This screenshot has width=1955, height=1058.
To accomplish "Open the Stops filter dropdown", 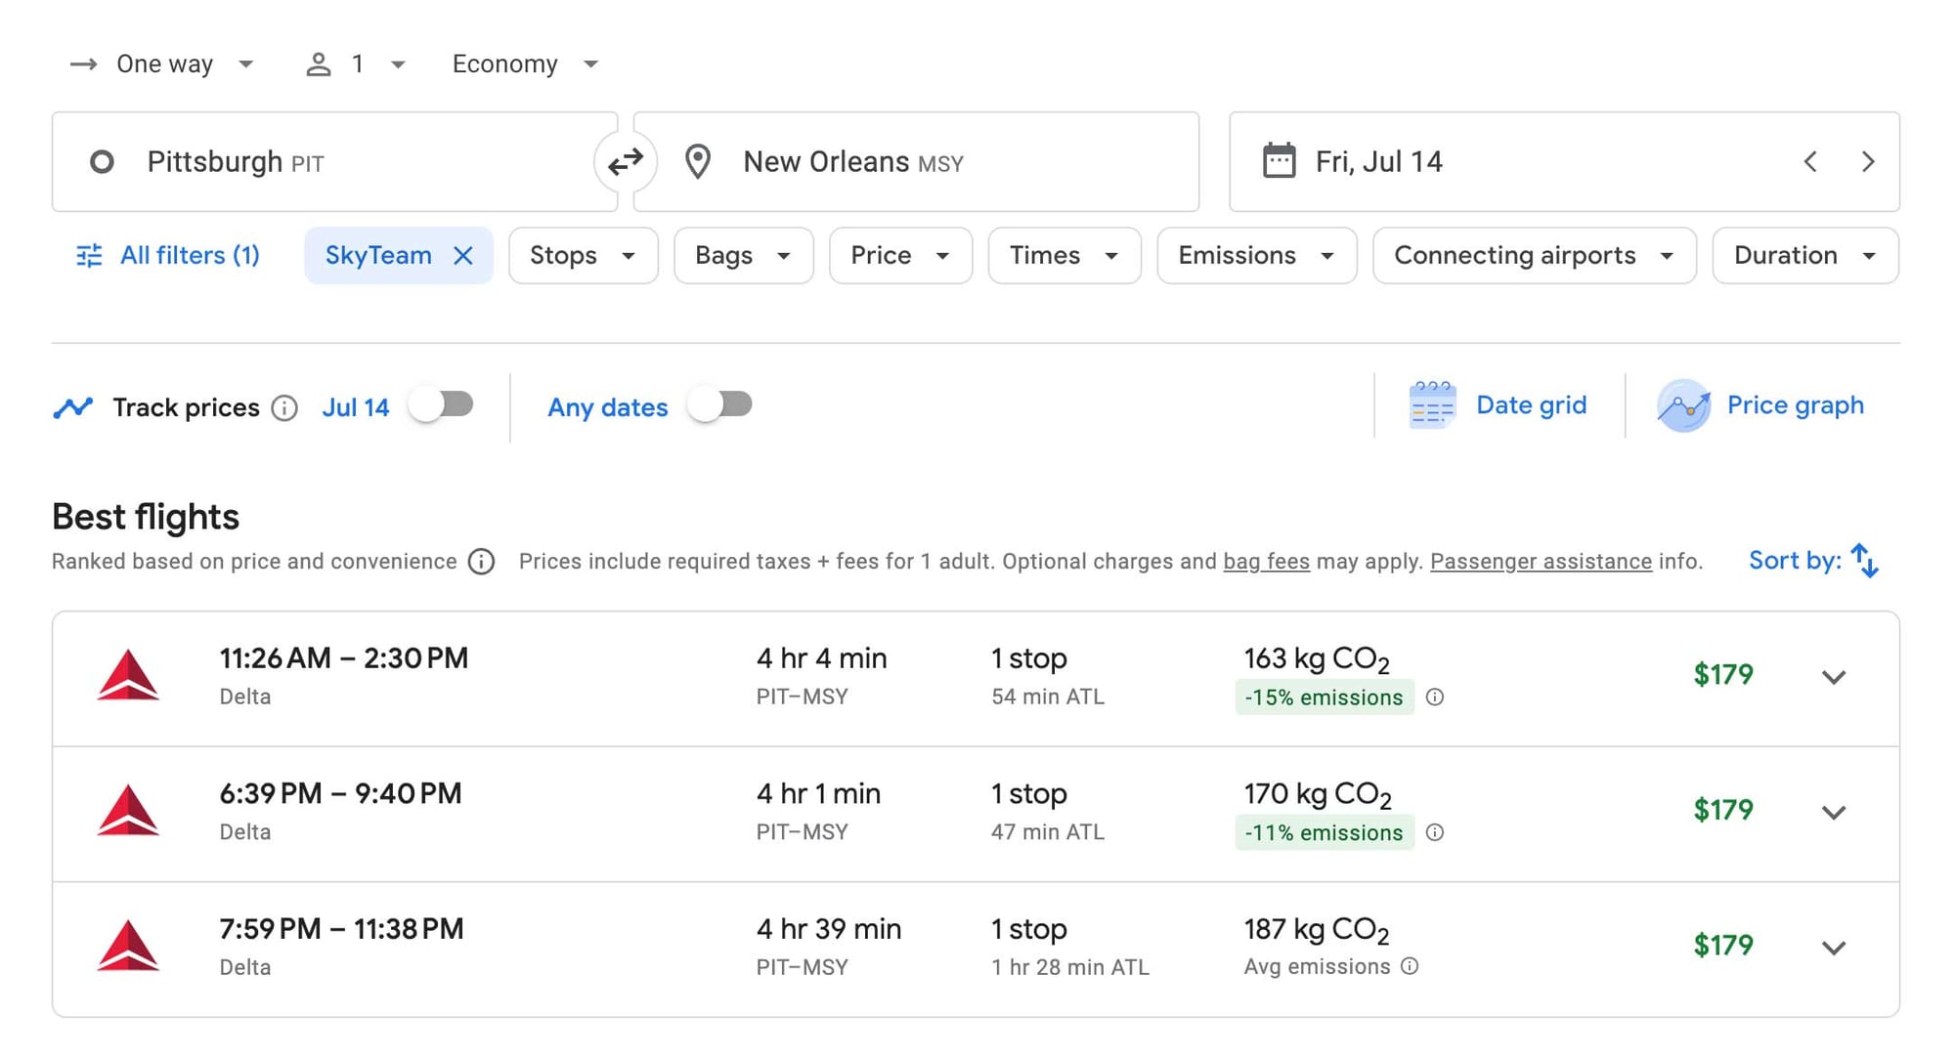I will 583,255.
